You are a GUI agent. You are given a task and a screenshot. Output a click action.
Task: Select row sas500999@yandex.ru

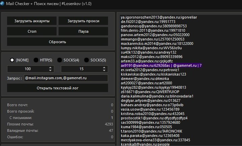(150, 122)
